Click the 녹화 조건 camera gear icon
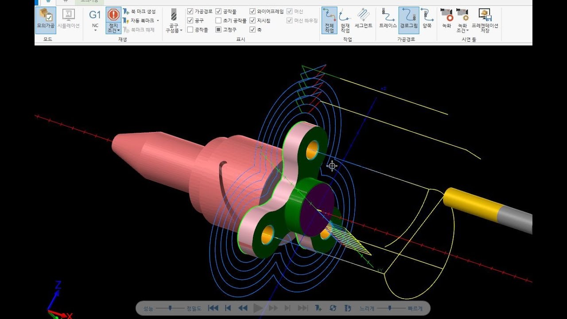This screenshot has height=319, width=567. click(462, 15)
